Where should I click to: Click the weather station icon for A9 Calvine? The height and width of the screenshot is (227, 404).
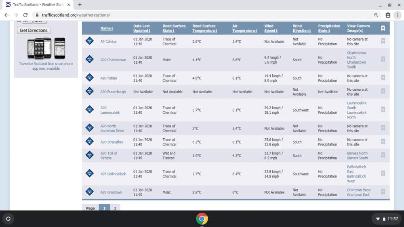[89, 41]
